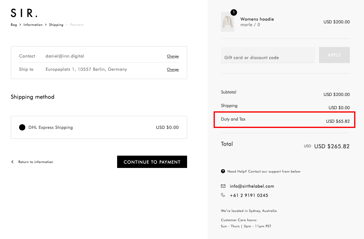Click the item quantity badge on hoodie
The width and height of the screenshot is (364, 239).
tap(234, 12)
